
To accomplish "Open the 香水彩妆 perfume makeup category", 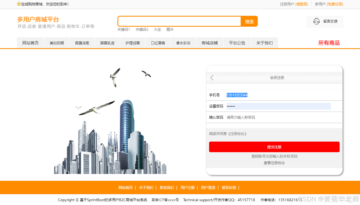I will [183, 43].
